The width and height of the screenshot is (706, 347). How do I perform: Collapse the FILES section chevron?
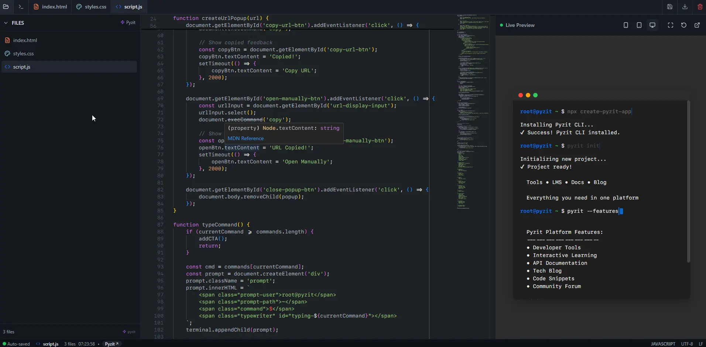click(6, 23)
